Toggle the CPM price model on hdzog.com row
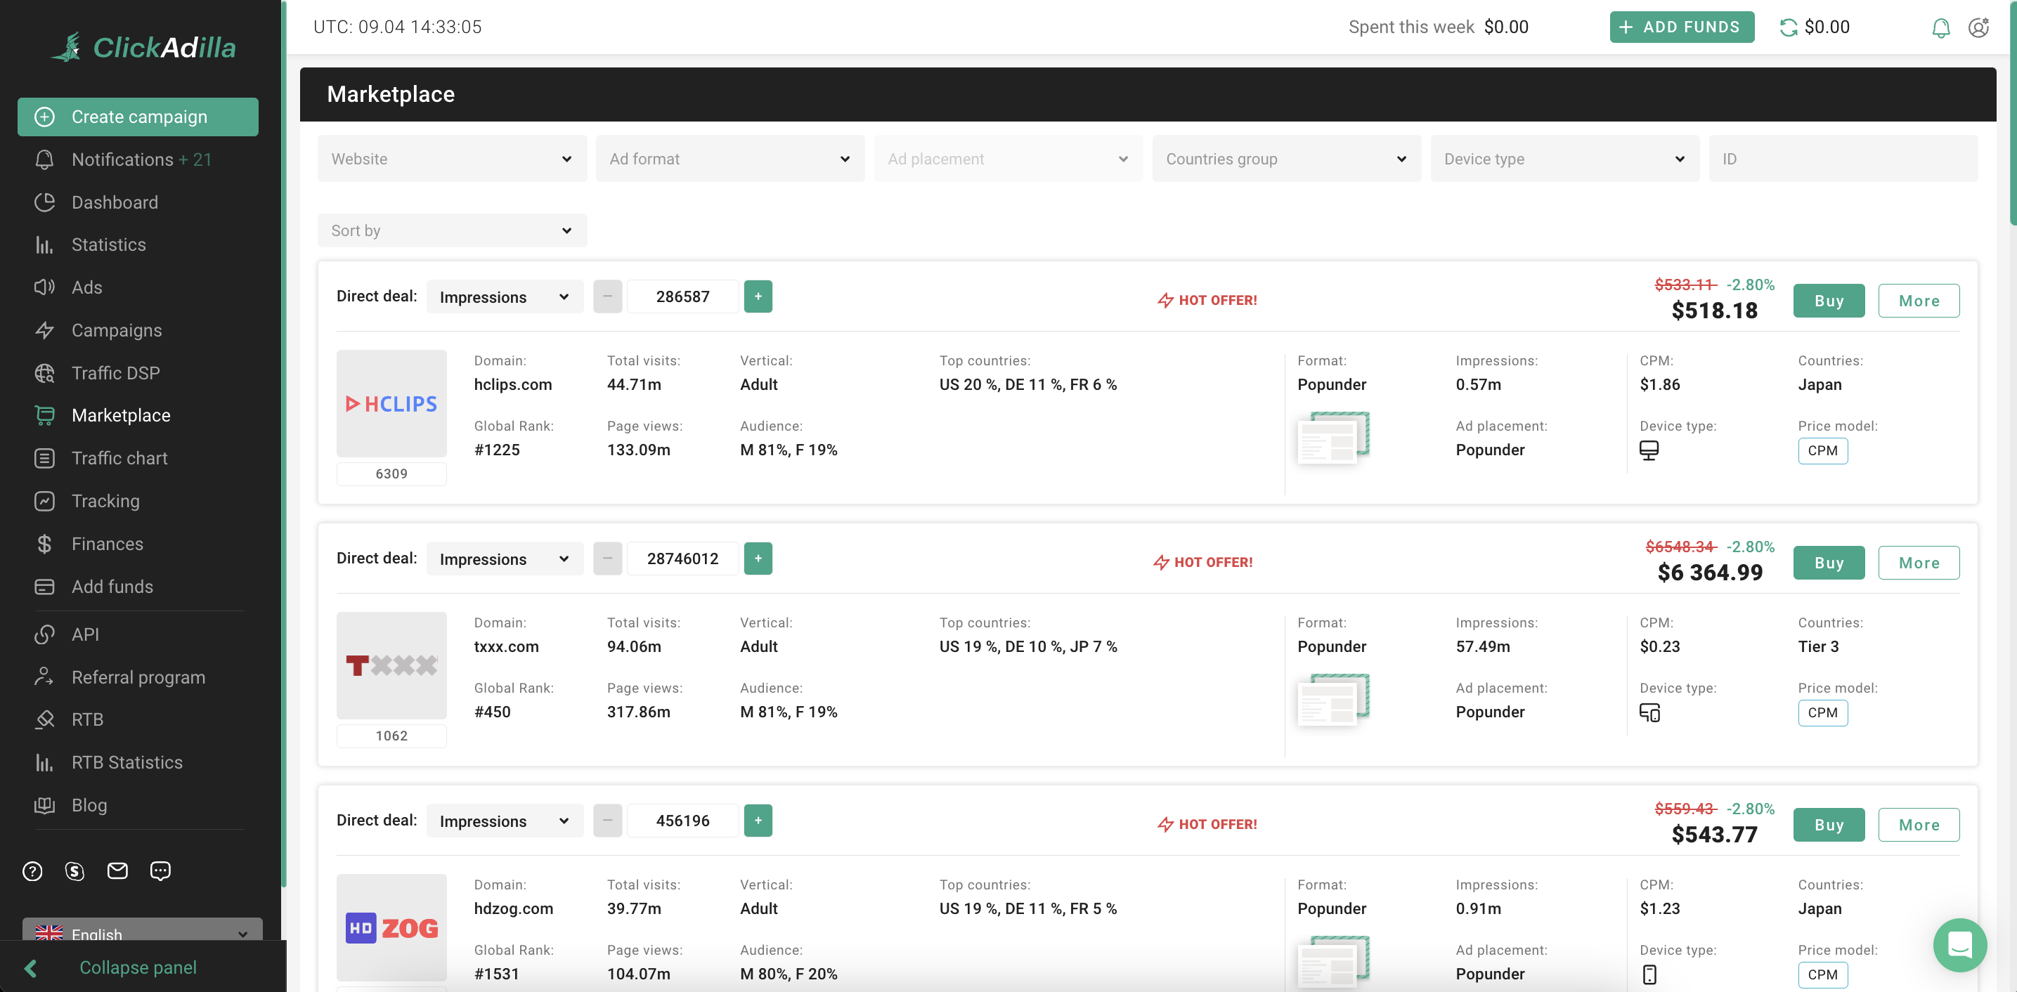Viewport: 2017px width, 992px height. click(x=1823, y=974)
